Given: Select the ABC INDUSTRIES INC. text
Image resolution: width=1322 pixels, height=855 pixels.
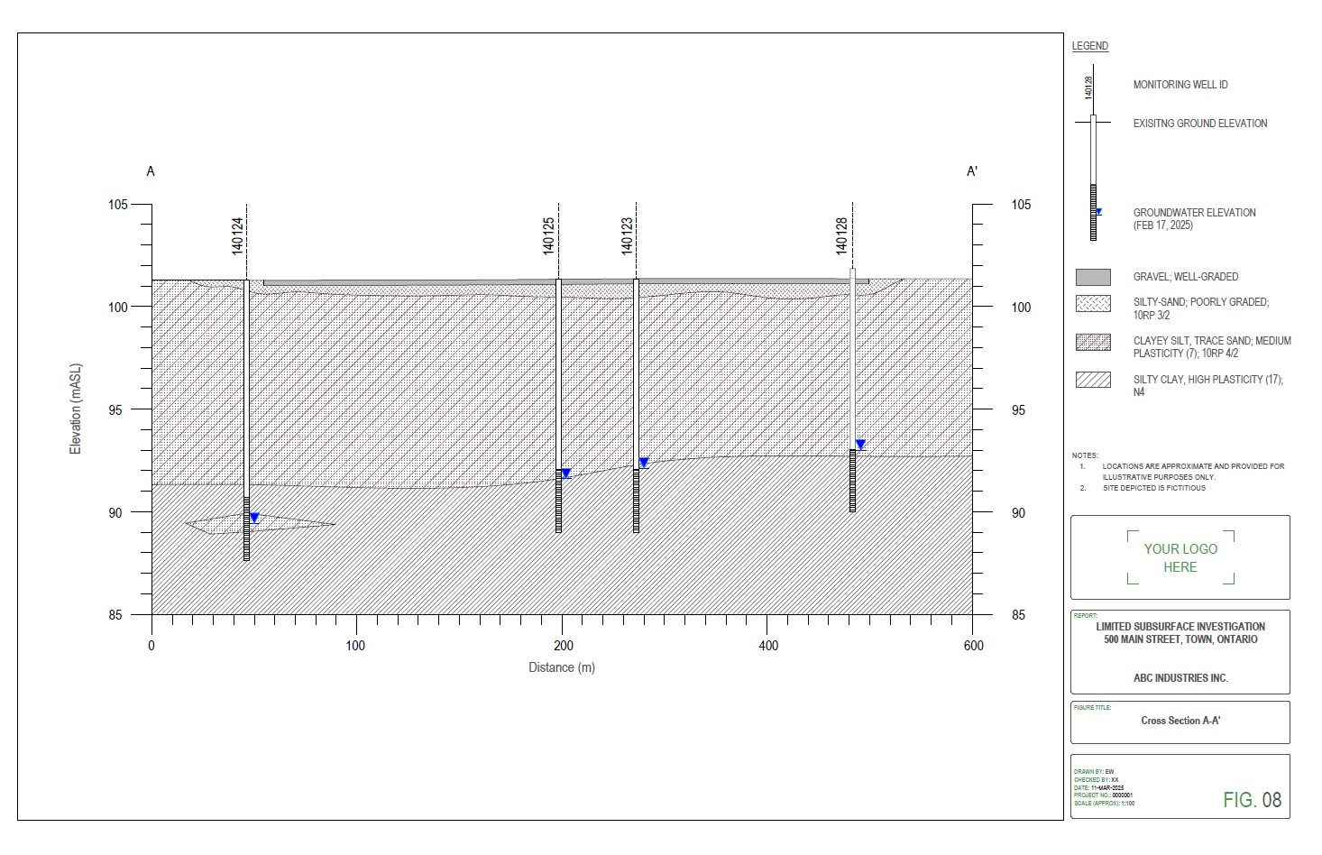Looking at the screenshot, I should click(x=1180, y=678).
